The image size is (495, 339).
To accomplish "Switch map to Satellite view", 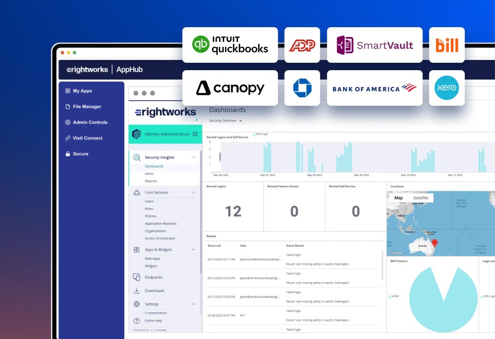I will [421, 197].
